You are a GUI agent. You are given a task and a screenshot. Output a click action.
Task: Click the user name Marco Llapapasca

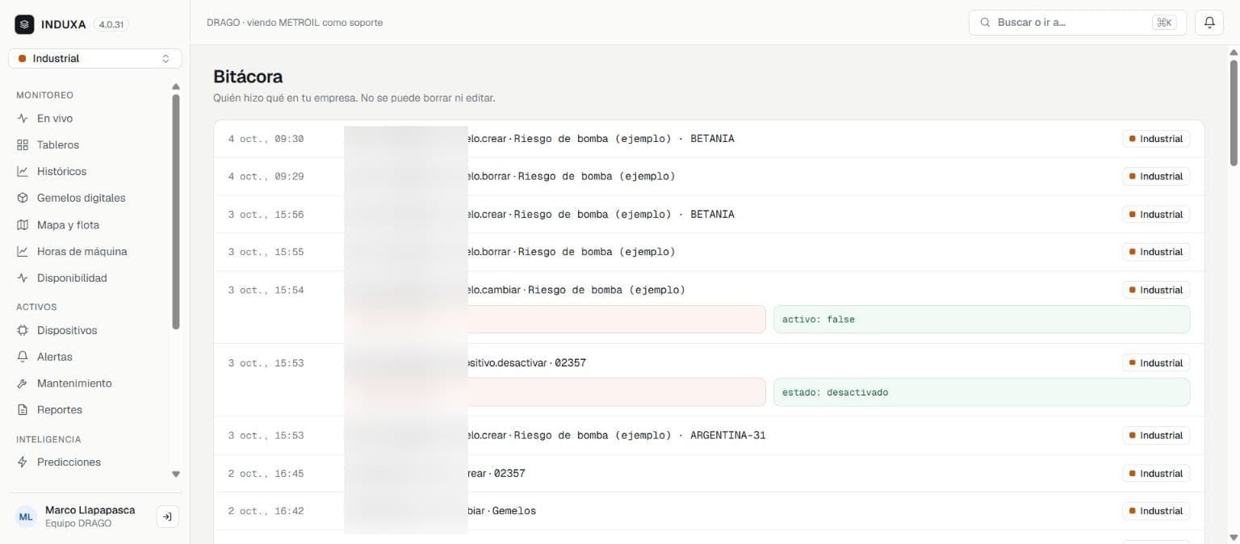(90, 511)
